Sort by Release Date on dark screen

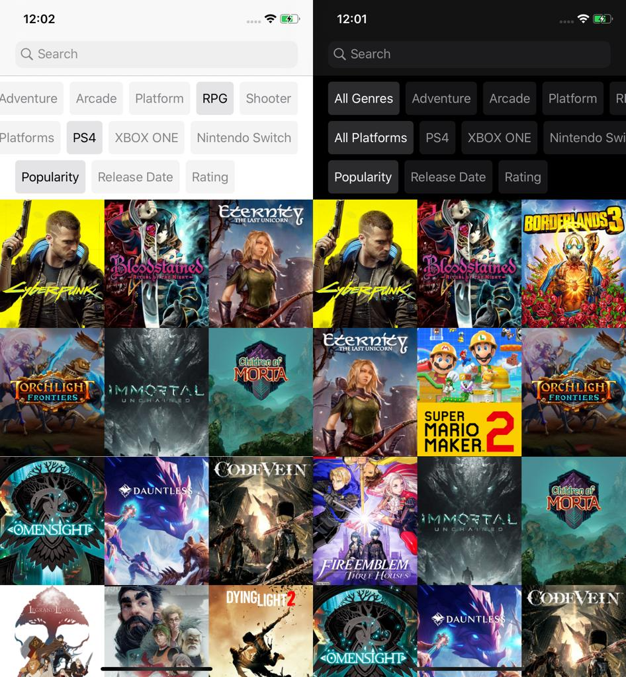point(448,177)
